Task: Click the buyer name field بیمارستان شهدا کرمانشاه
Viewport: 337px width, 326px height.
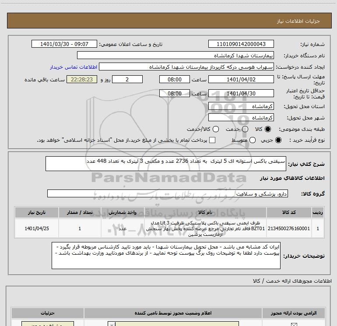Action: pos(176,55)
